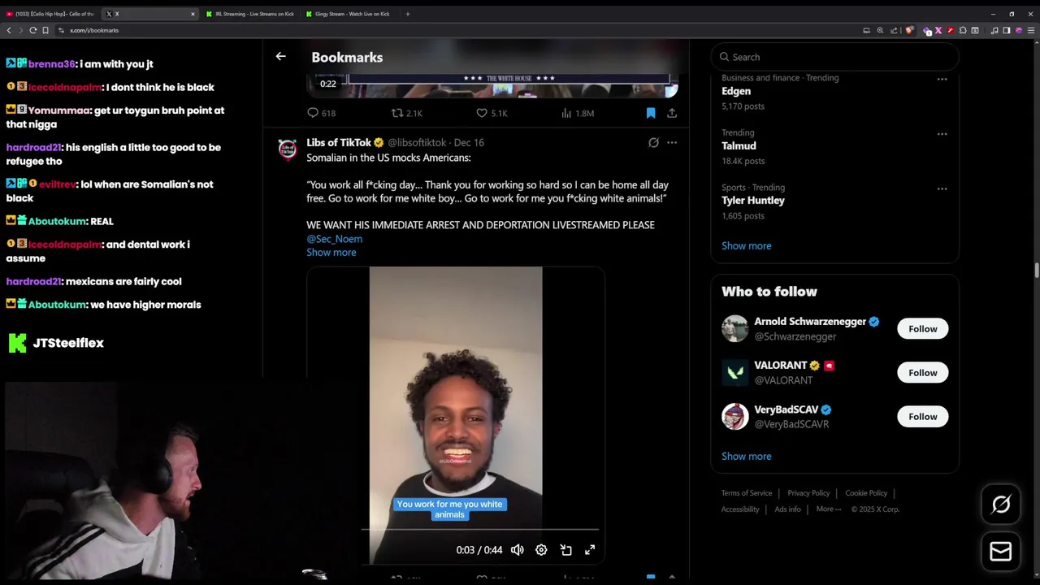Click the bookmark page icon beside address bar

(45, 30)
